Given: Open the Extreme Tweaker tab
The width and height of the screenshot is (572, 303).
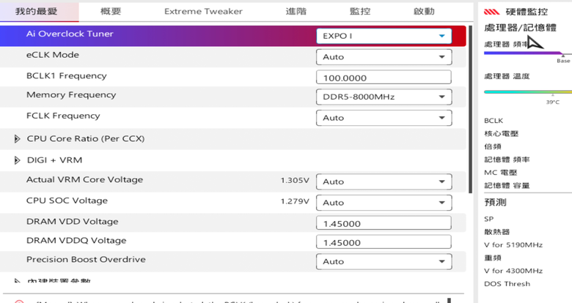Looking at the screenshot, I should [203, 11].
